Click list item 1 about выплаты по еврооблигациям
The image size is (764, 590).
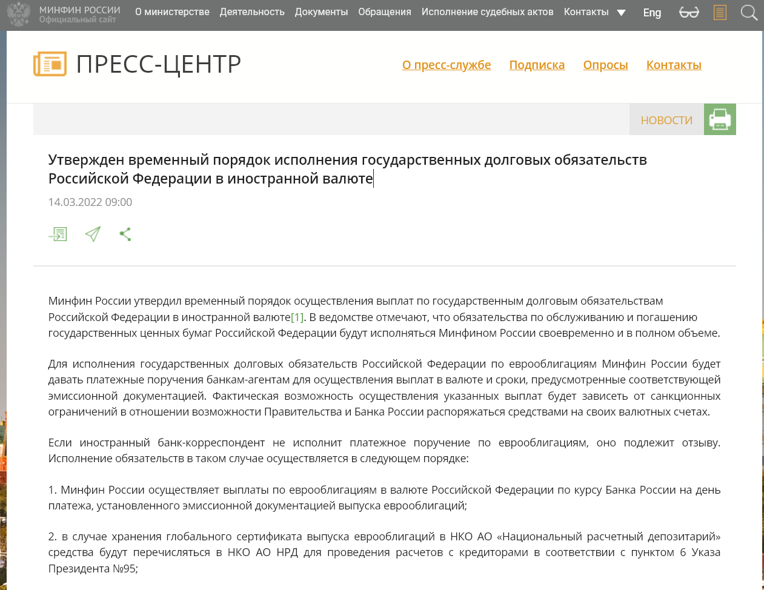coord(384,497)
